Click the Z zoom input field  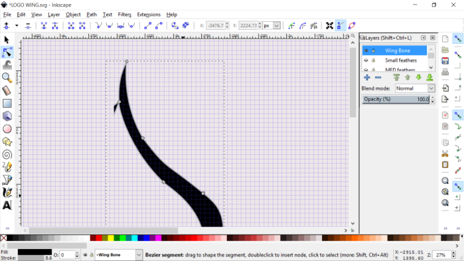tap(441, 255)
